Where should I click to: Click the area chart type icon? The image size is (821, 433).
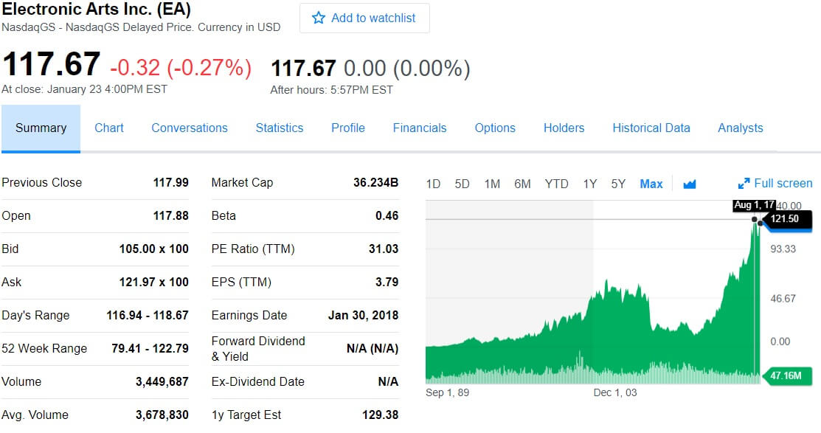(x=690, y=184)
